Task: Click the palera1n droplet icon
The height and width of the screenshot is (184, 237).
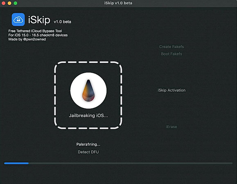Action: tap(88, 90)
